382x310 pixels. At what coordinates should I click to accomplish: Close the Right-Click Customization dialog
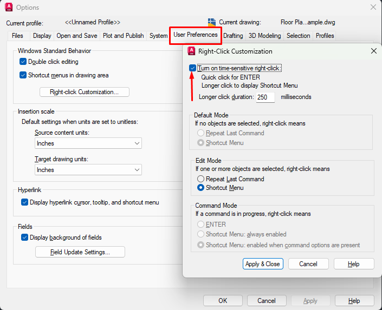(374, 51)
